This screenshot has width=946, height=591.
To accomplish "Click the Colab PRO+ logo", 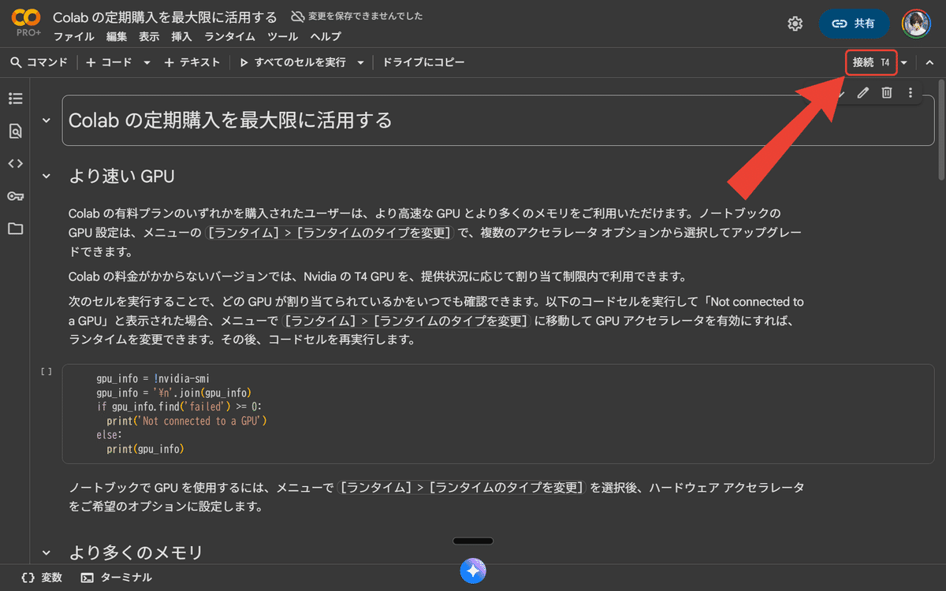I will [x=26, y=23].
